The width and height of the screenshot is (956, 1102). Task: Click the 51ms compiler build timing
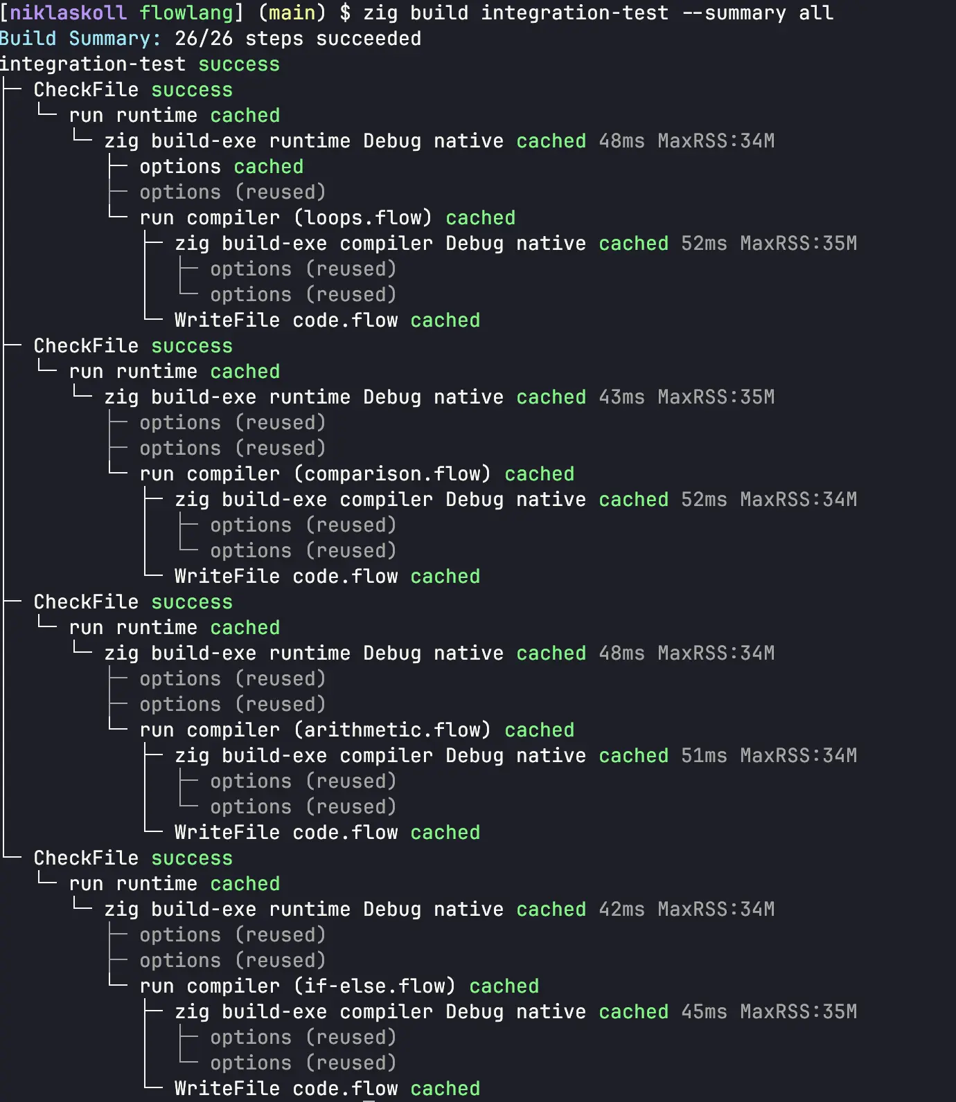coord(704,756)
